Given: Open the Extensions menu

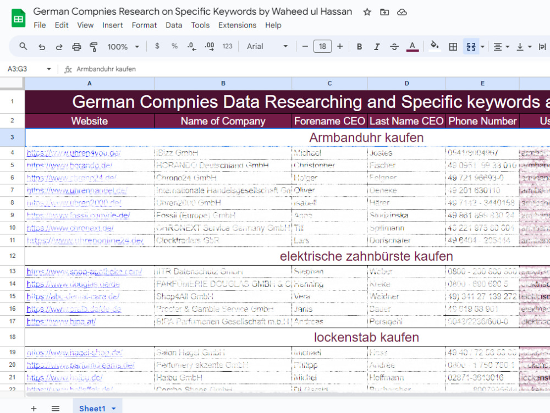Looking at the screenshot, I should coord(237,25).
